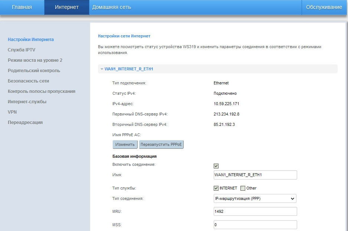Enable the Other service type checkbox
Image resolution: width=348 pixels, height=231 pixels.
tap(243, 188)
